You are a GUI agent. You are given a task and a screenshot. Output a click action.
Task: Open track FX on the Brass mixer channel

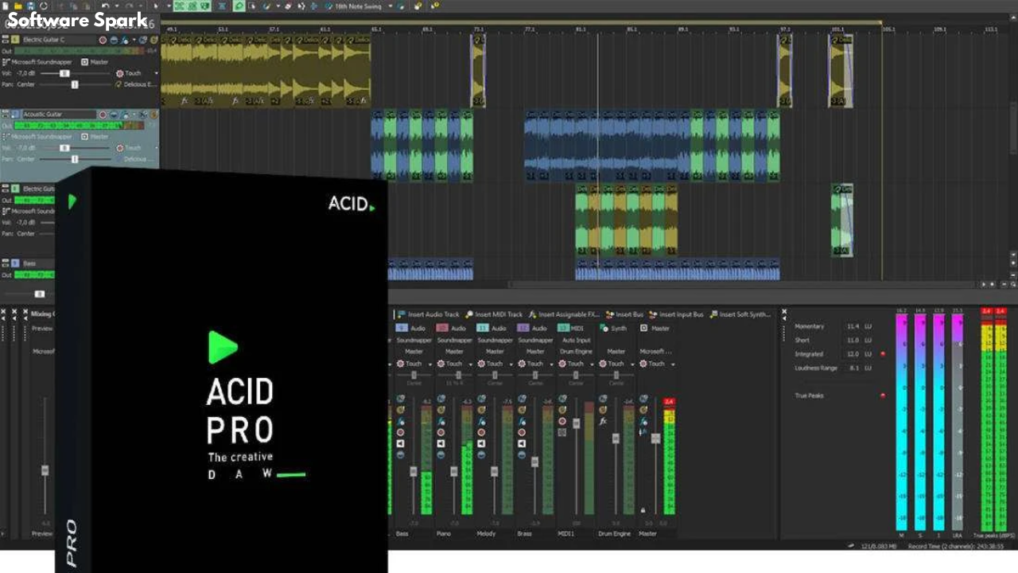522,420
